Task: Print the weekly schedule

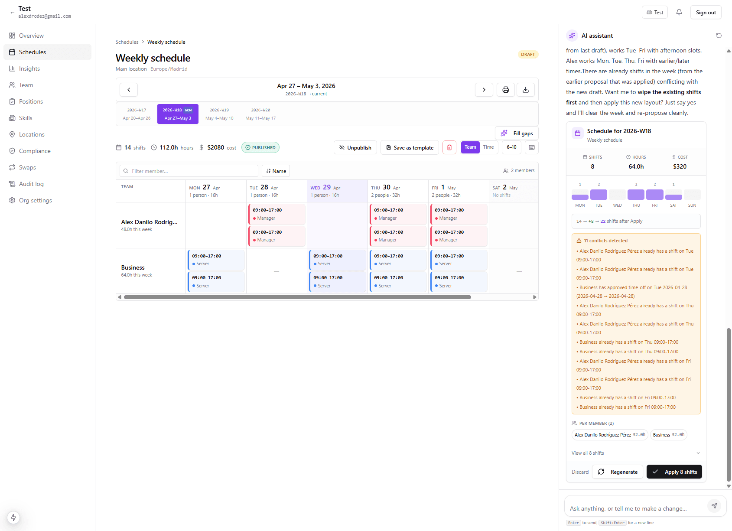Action: (505, 90)
